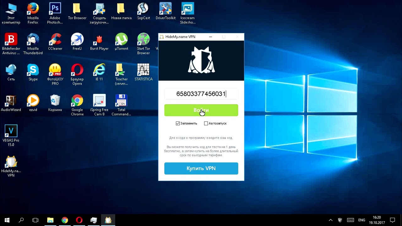Switch to Chrome on the taskbar
The height and width of the screenshot is (226, 402).
[x=65, y=220]
